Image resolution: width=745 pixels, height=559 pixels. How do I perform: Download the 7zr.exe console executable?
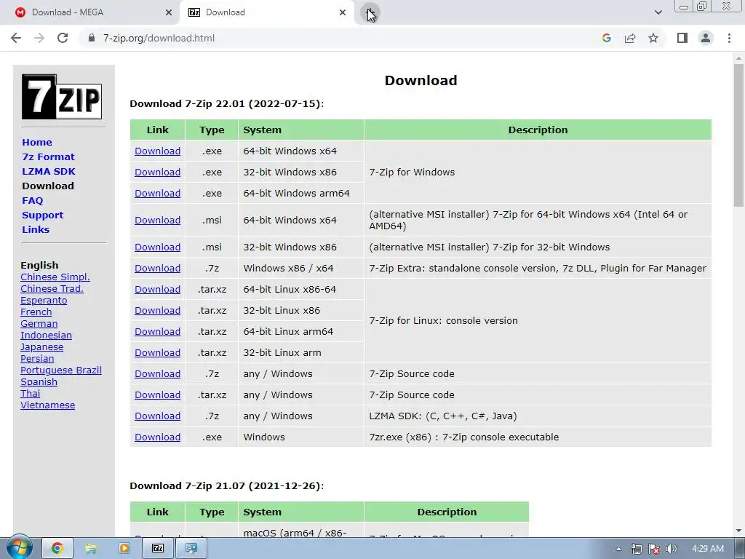point(157,437)
